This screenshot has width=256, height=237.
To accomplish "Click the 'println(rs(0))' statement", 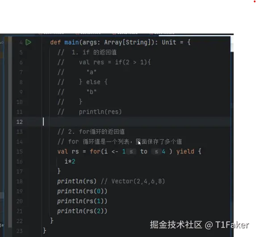I will (82, 191).
